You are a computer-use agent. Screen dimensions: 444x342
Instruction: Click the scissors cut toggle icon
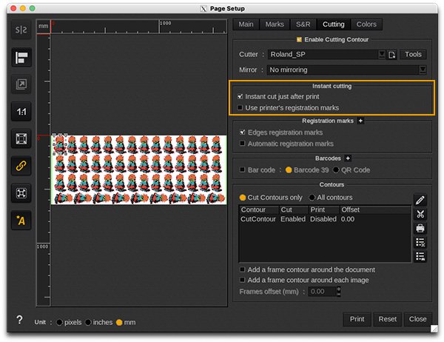(x=420, y=214)
